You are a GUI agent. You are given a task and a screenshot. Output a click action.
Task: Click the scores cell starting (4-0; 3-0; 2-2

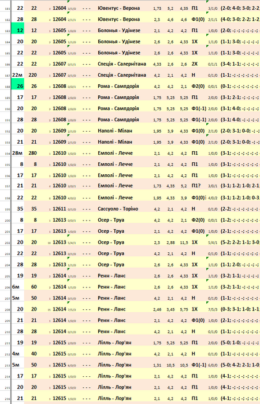[x=240, y=19]
